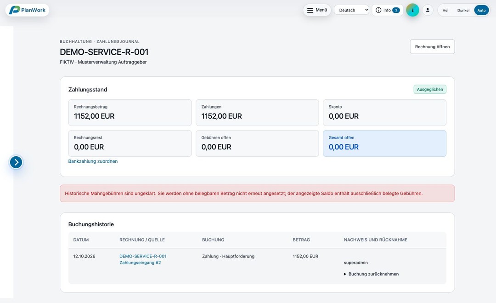The image size is (496, 303).
Task: Open the Zahlungseingang #2 link
Action: tap(140, 263)
